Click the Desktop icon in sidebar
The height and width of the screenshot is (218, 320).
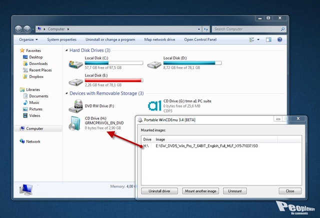[x=25, y=57]
